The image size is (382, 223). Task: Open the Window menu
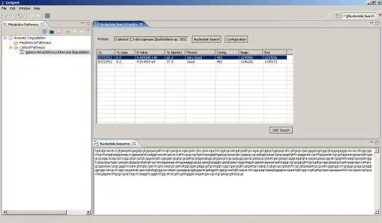tap(24, 8)
